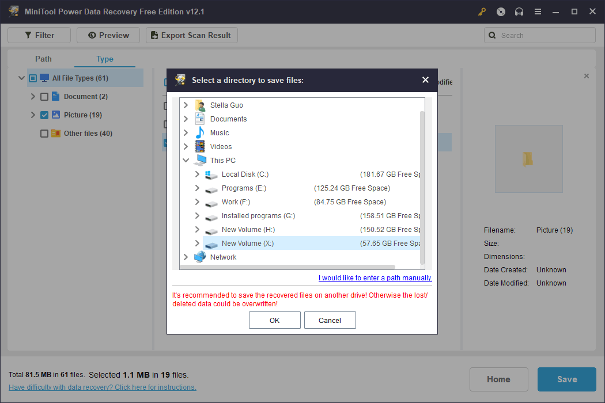This screenshot has height=403, width=605.
Task: Select the This PC item in the dialog
Action: 222,160
